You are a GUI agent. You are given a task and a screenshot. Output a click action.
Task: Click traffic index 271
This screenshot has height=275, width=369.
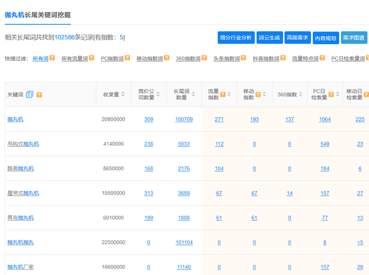coord(219,119)
